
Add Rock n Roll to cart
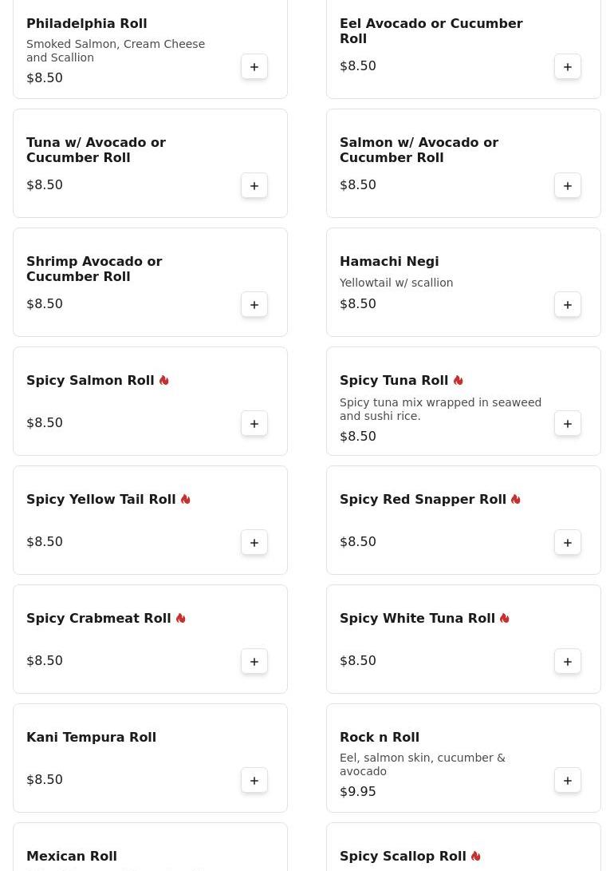(x=568, y=781)
